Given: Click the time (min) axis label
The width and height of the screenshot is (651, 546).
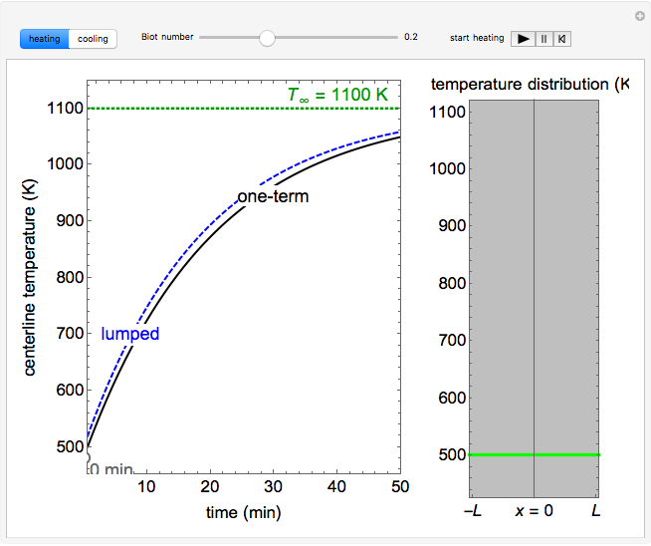Looking at the screenshot, I should pyautogui.click(x=245, y=512).
